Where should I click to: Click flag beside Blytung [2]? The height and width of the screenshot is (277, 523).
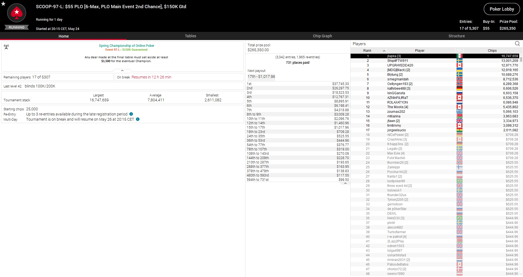459,75
